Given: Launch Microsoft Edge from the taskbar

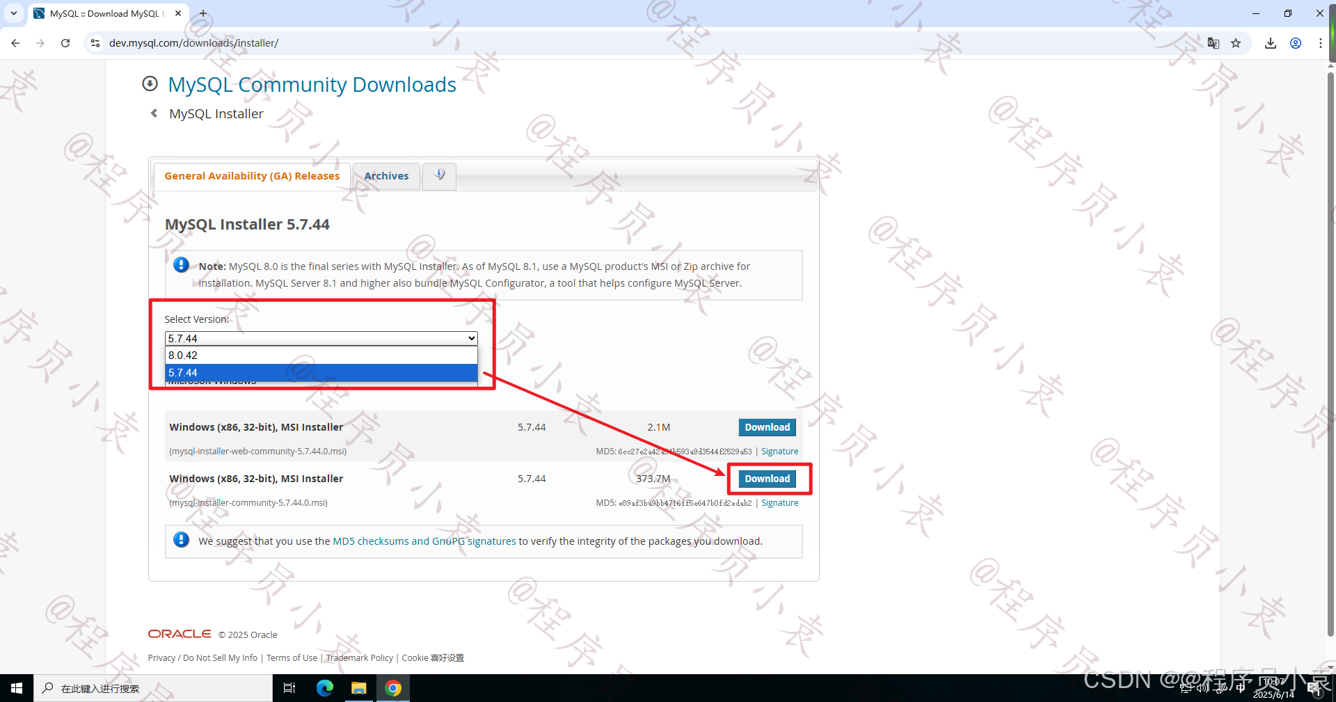Looking at the screenshot, I should click(x=325, y=688).
